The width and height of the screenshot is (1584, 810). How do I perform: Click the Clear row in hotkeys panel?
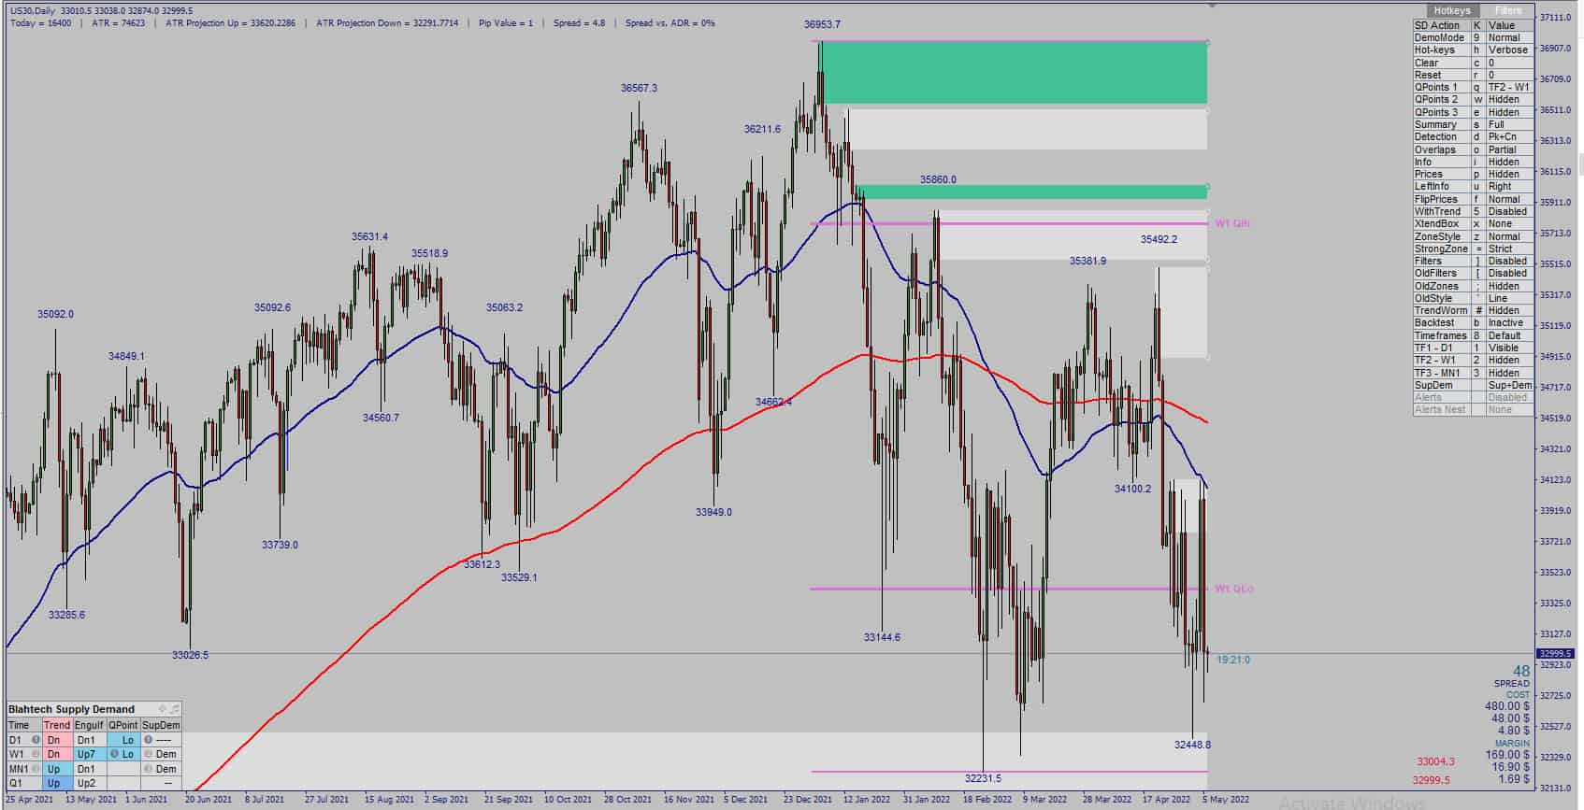[x=1474, y=63]
